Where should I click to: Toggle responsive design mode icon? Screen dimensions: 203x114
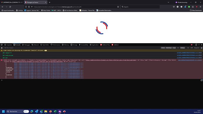(196, 45)
